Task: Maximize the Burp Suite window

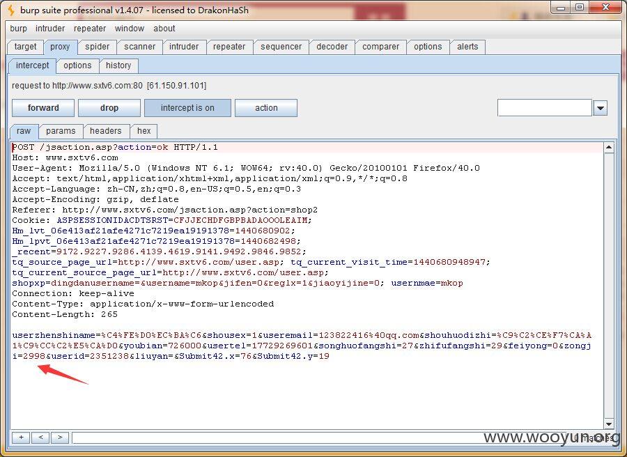Action: point(580,8)
